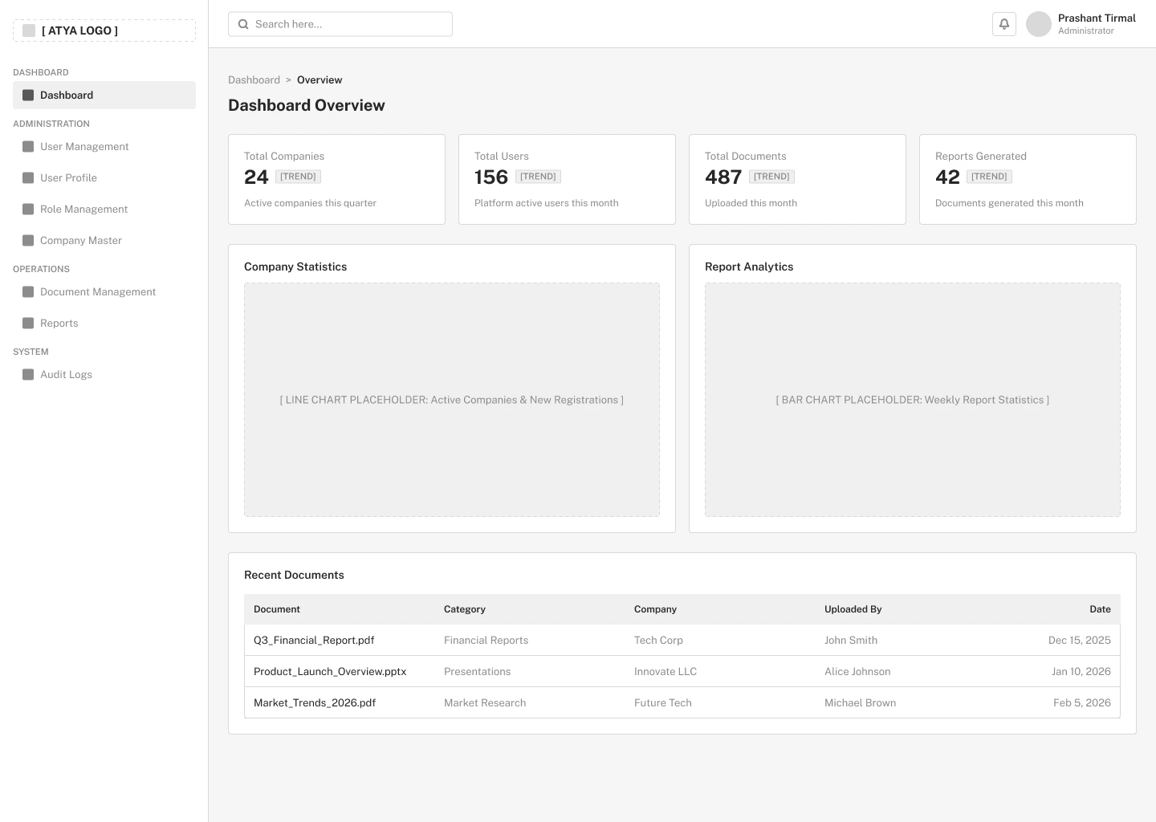
Task: Open Dashboard in the sidebar
Action: pos(104,95)
